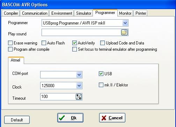Tick Program after compile checkbox
176x127 pixels.
tap(10, 49)
